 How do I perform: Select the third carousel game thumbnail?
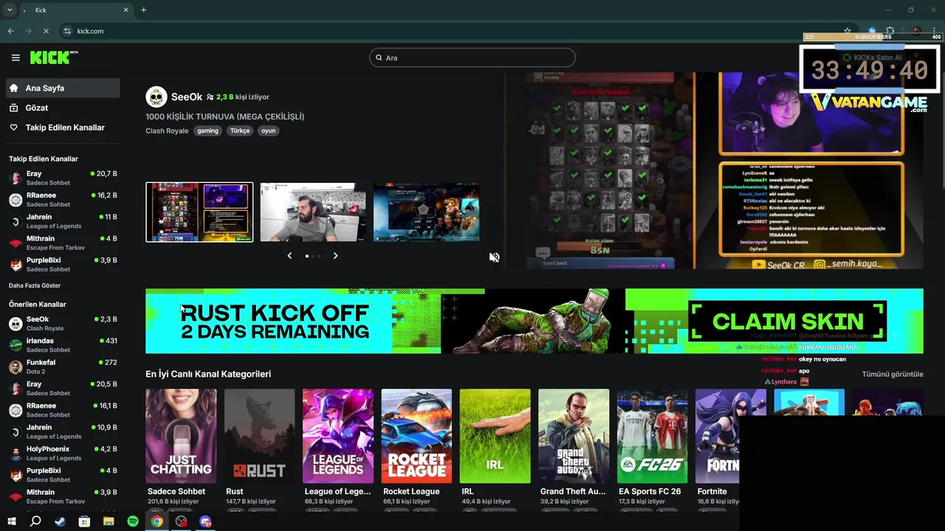pos(427,212)
